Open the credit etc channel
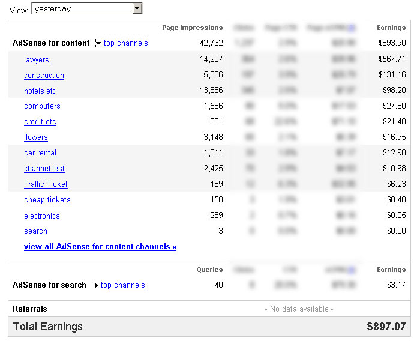 (x=40, y=122)
